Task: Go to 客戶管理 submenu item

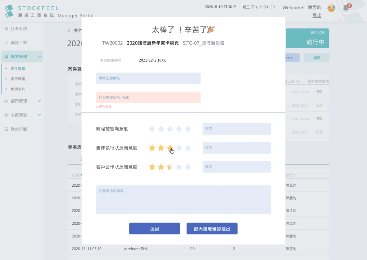Action: (x=18, y=79)
